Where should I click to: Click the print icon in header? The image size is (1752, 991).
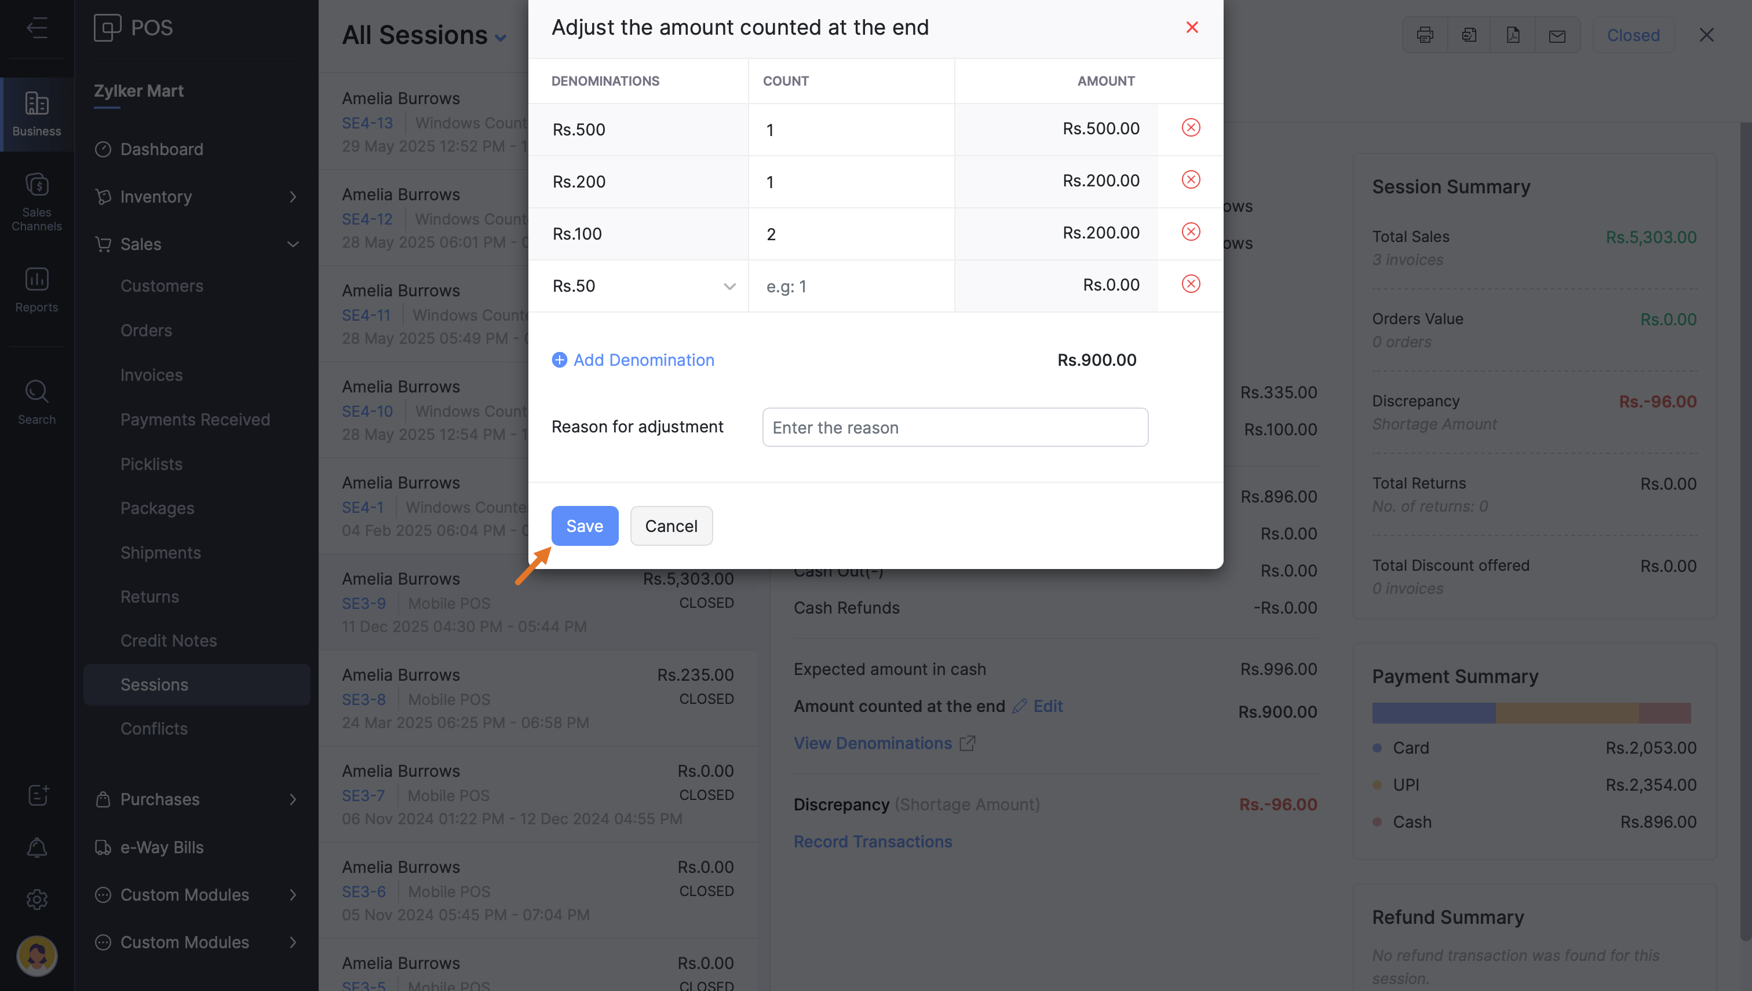click(1424, 35)
